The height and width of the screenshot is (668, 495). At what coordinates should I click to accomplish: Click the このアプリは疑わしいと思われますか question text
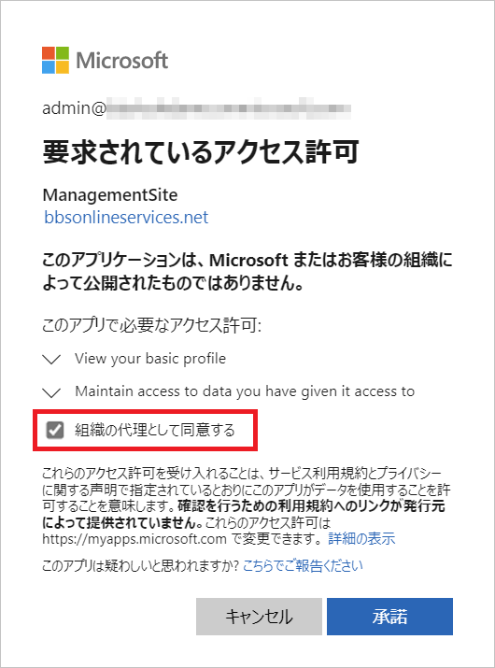coord(141,566)
